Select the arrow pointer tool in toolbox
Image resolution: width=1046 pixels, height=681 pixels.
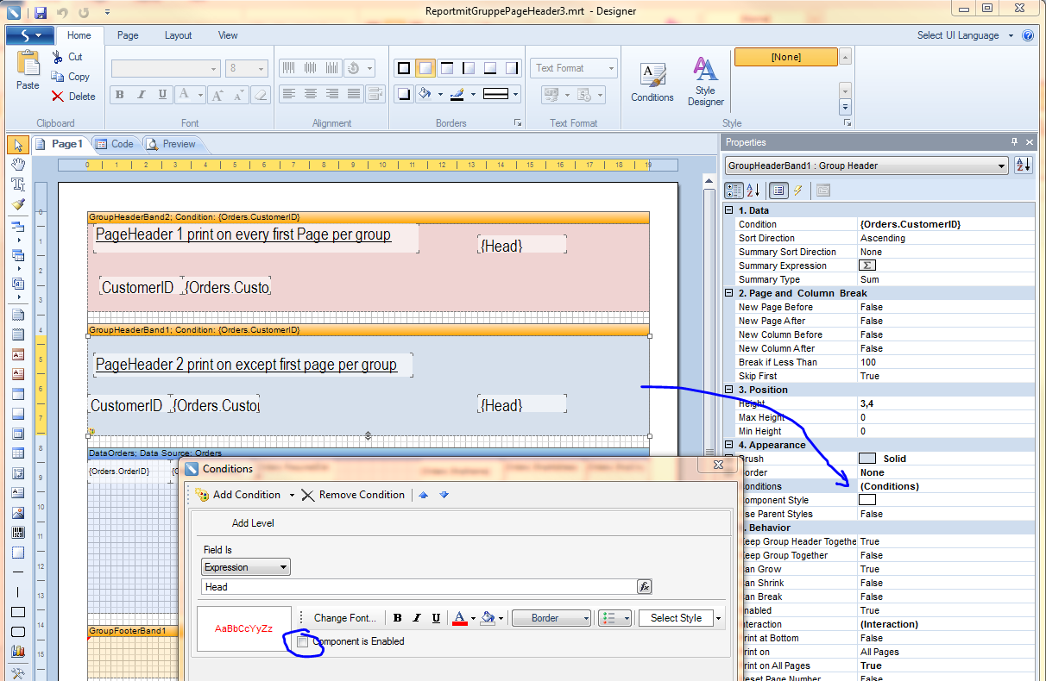point(17,144)
